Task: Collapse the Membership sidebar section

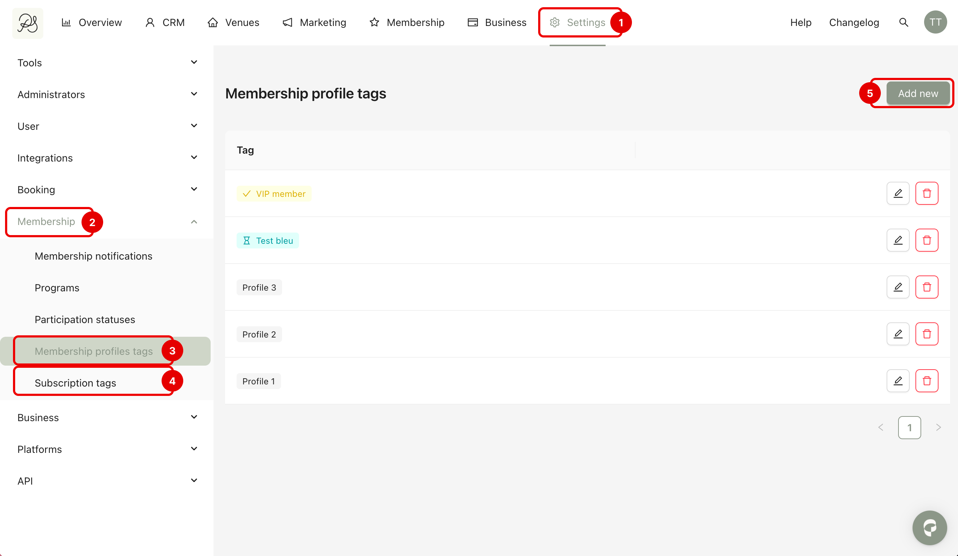Action: 194,221
